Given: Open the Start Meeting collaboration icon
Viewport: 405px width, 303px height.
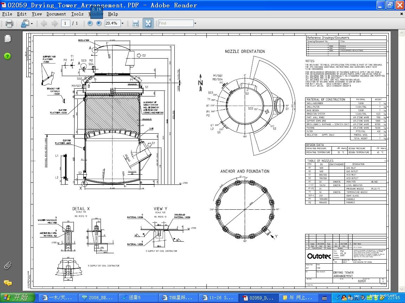Looking at the screenshot, I should tap(25, 23).
